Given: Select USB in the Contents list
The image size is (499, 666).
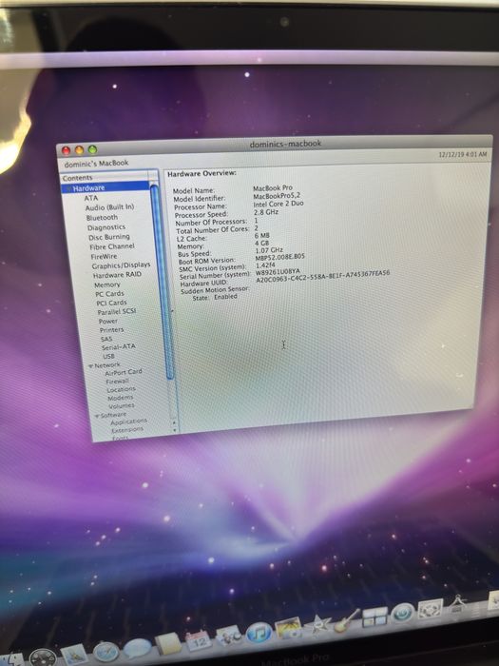Looking at the screenshot, I should [108, 356].
